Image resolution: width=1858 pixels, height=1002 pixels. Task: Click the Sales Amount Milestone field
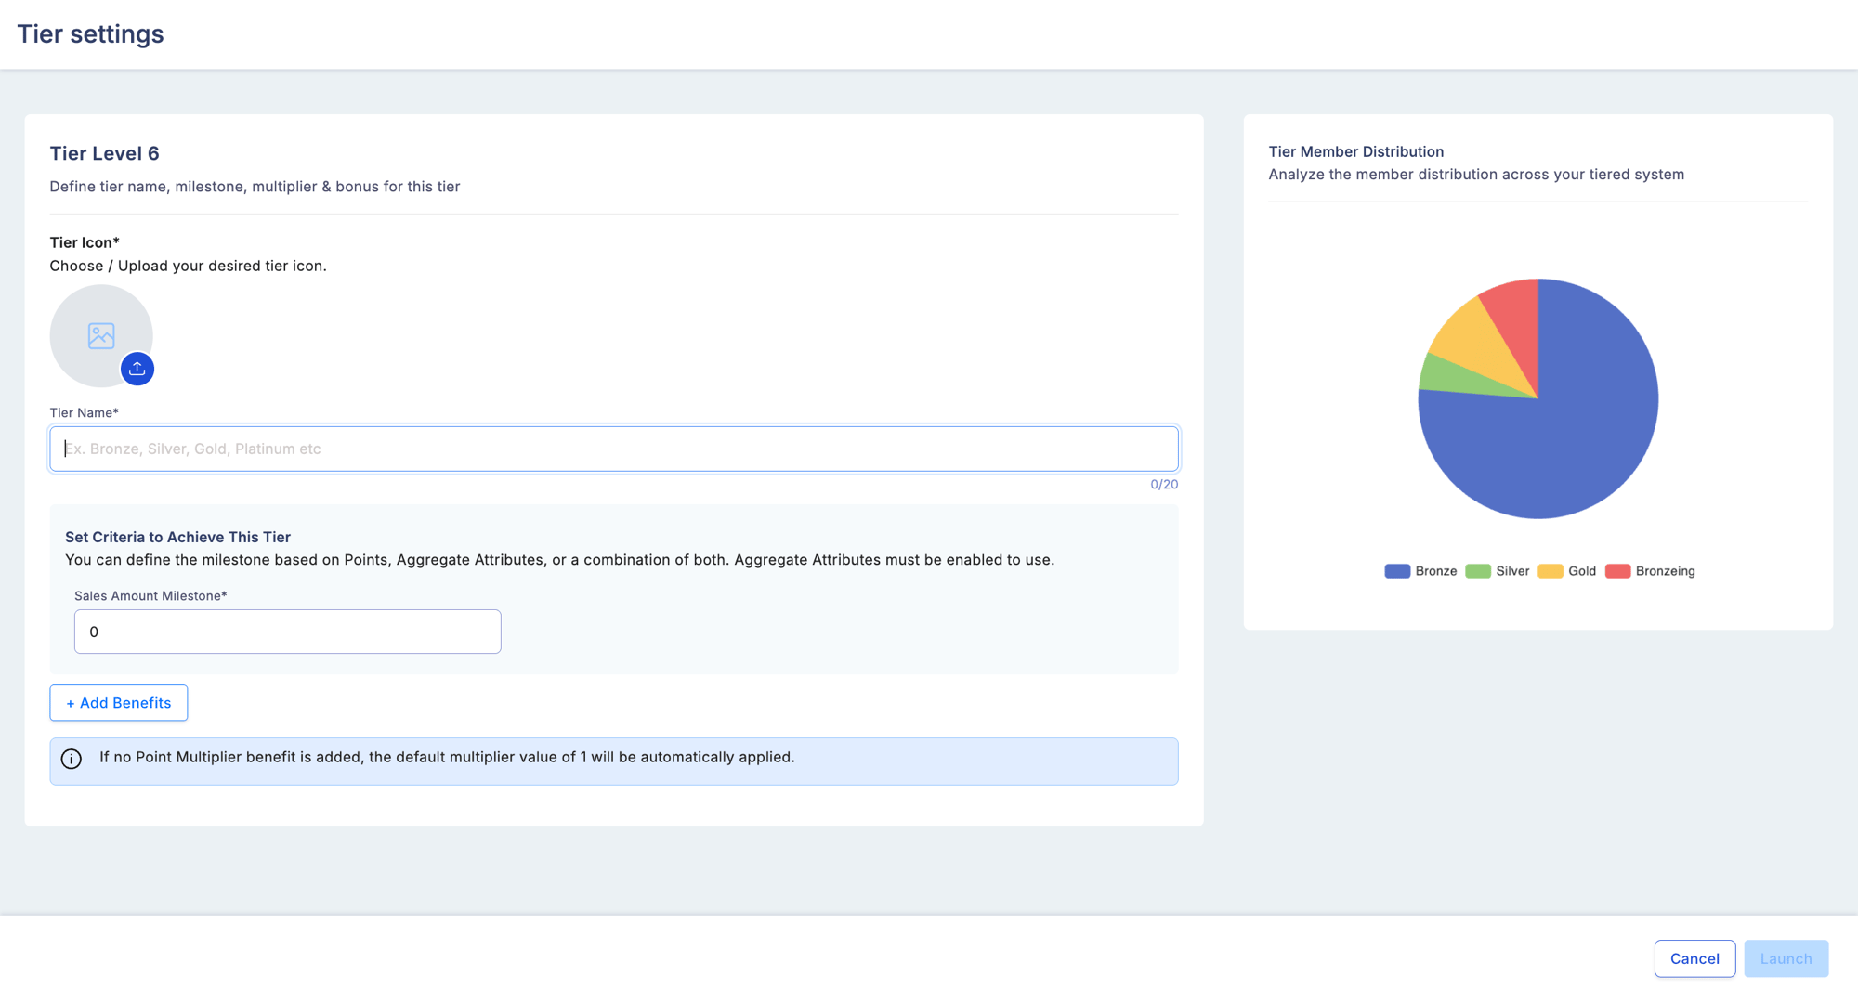coord(288,631)
